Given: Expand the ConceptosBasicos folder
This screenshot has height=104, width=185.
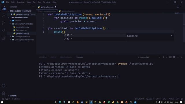Looking at the screenshot, I should [23, 37].
